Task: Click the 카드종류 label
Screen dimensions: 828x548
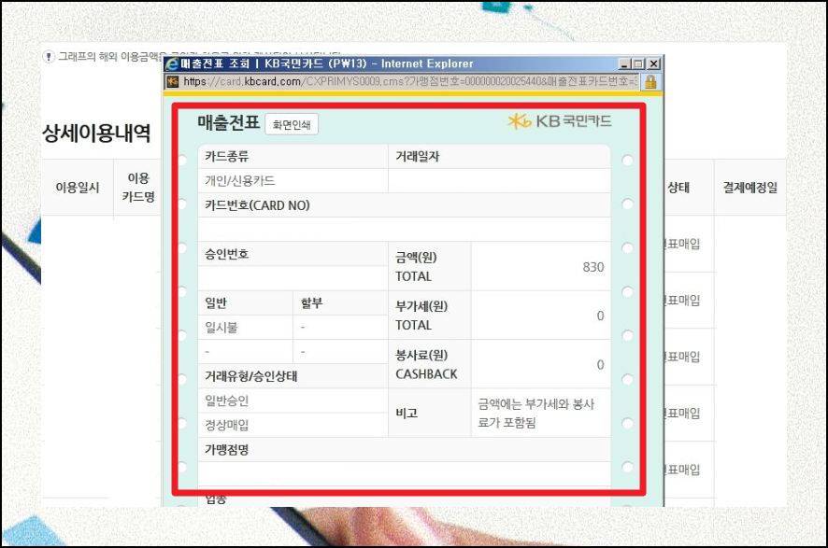Action: 226,156
